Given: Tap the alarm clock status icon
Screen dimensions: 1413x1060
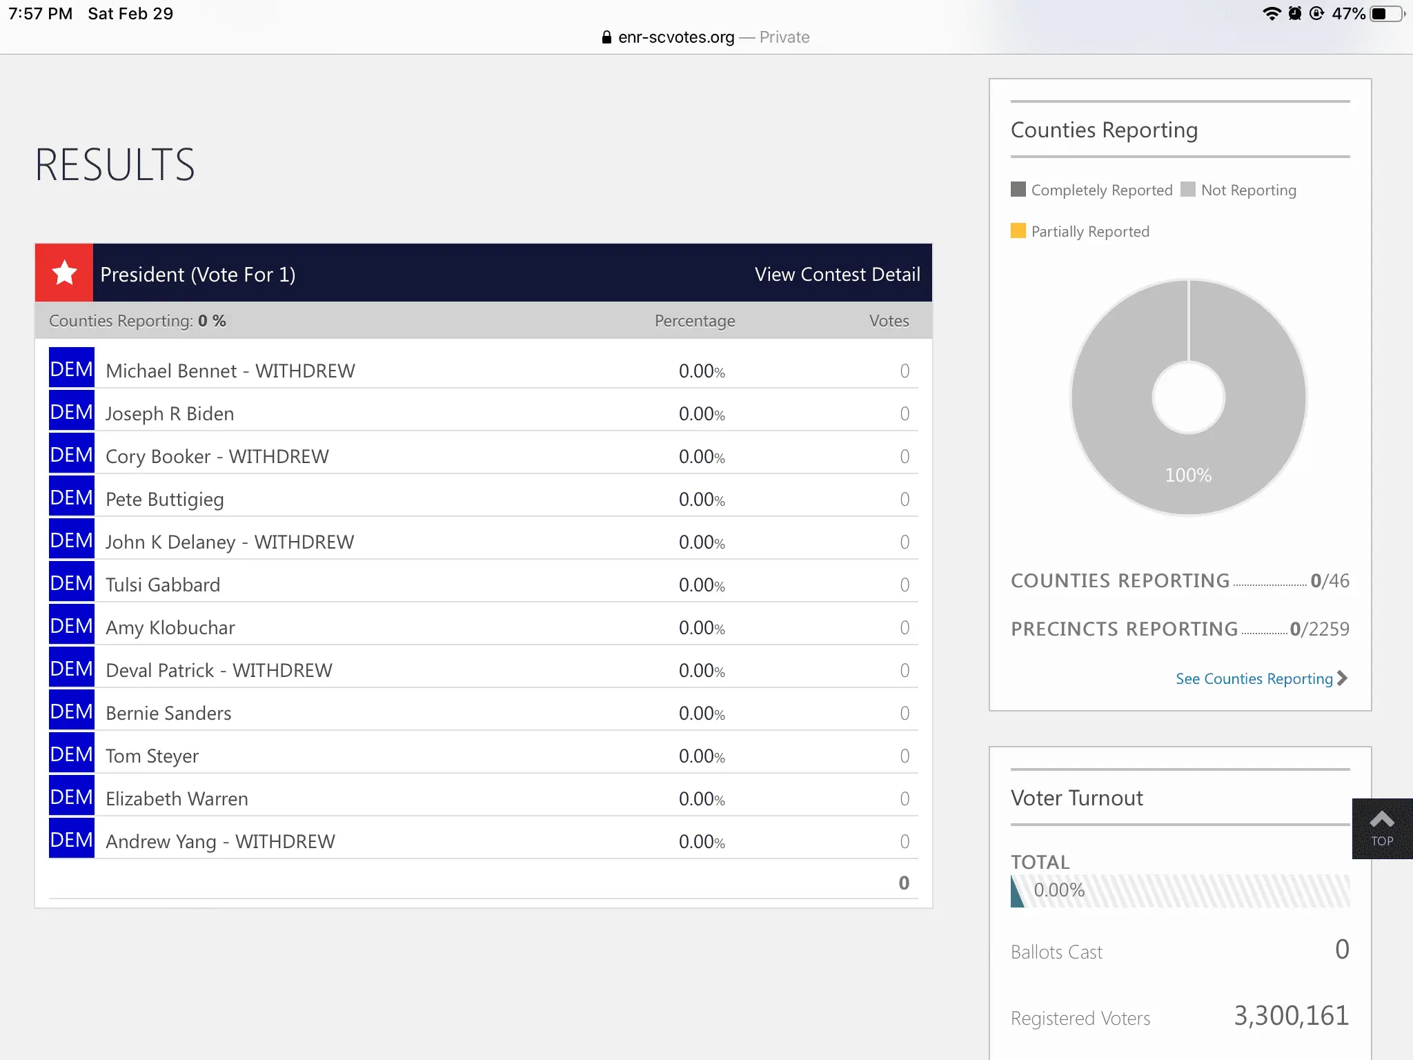Looking at the screenshot, I should tap(1295, 14).
